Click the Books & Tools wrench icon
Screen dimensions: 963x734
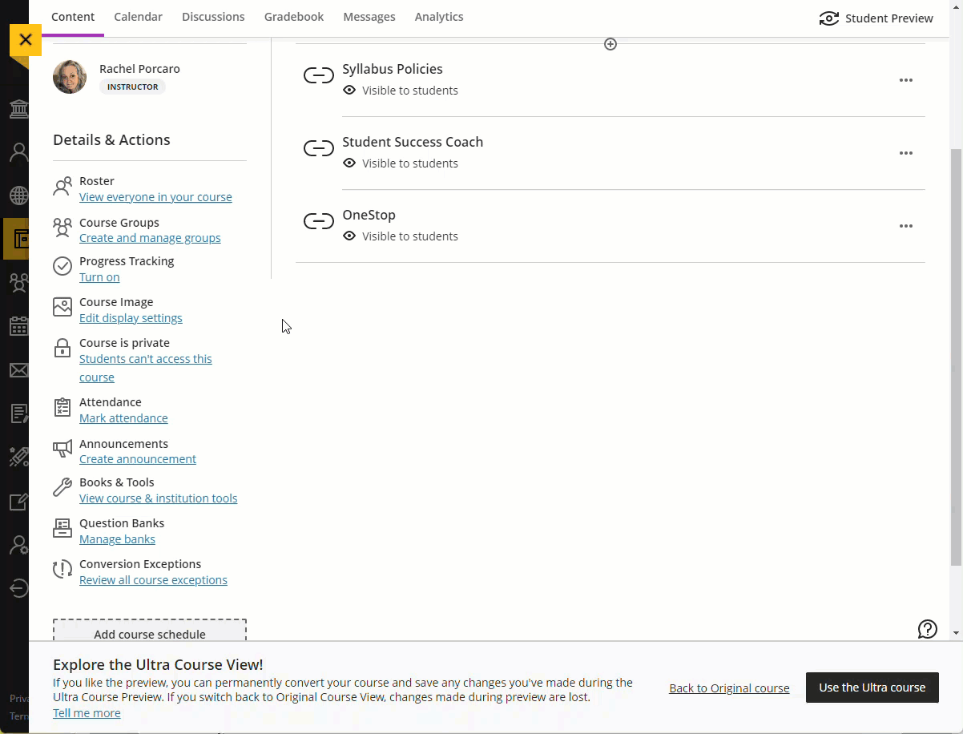tap(62, 487)
